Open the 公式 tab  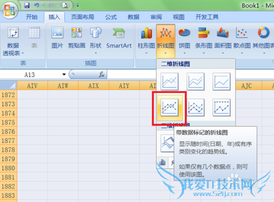[x=111, y=17]
